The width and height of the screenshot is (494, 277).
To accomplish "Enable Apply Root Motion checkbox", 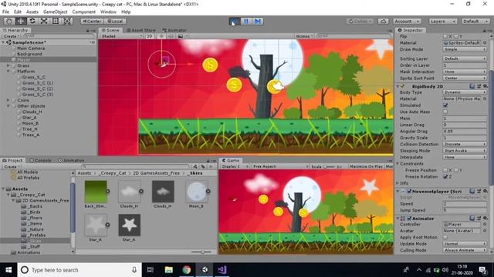I will tap(445, 237).
